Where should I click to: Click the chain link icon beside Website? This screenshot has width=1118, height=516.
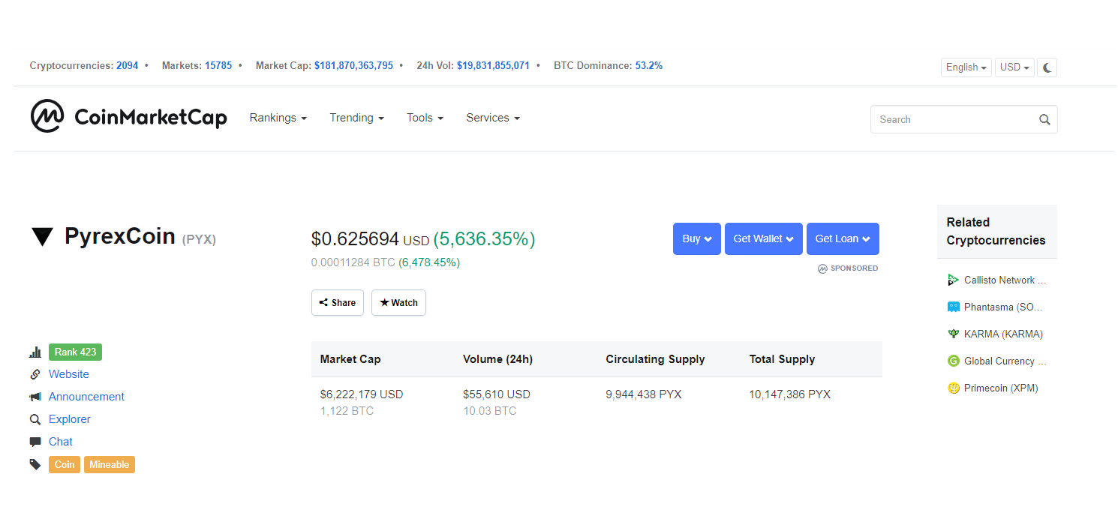(35, 374)
